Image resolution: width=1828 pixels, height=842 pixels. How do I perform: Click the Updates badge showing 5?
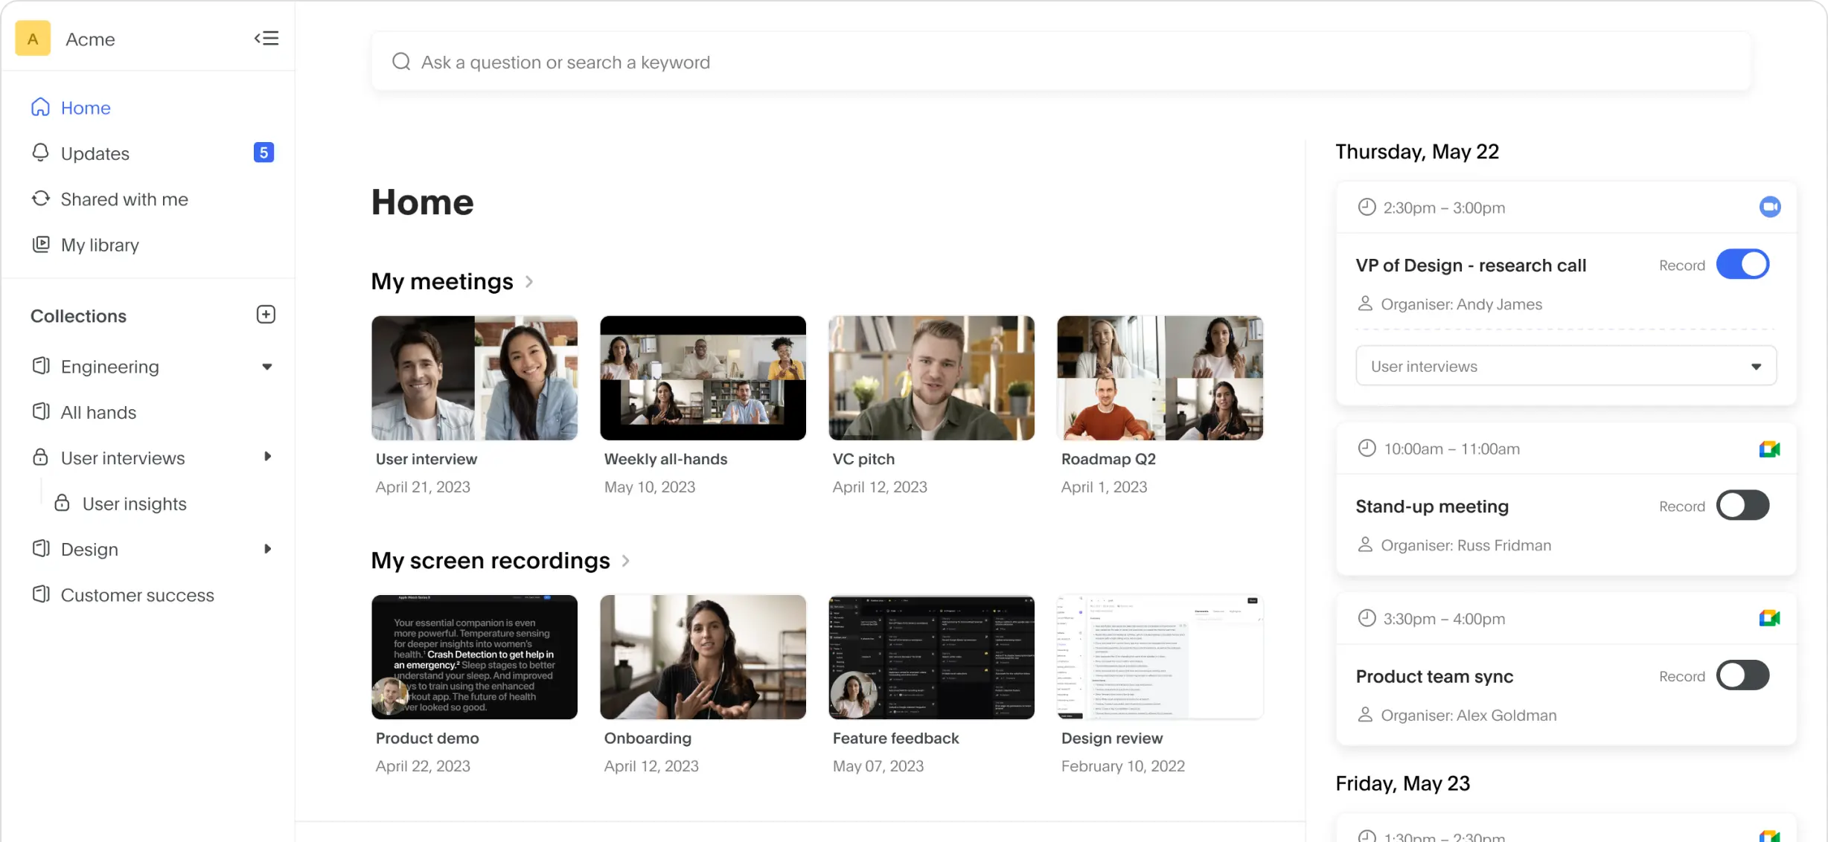[263, 152]
